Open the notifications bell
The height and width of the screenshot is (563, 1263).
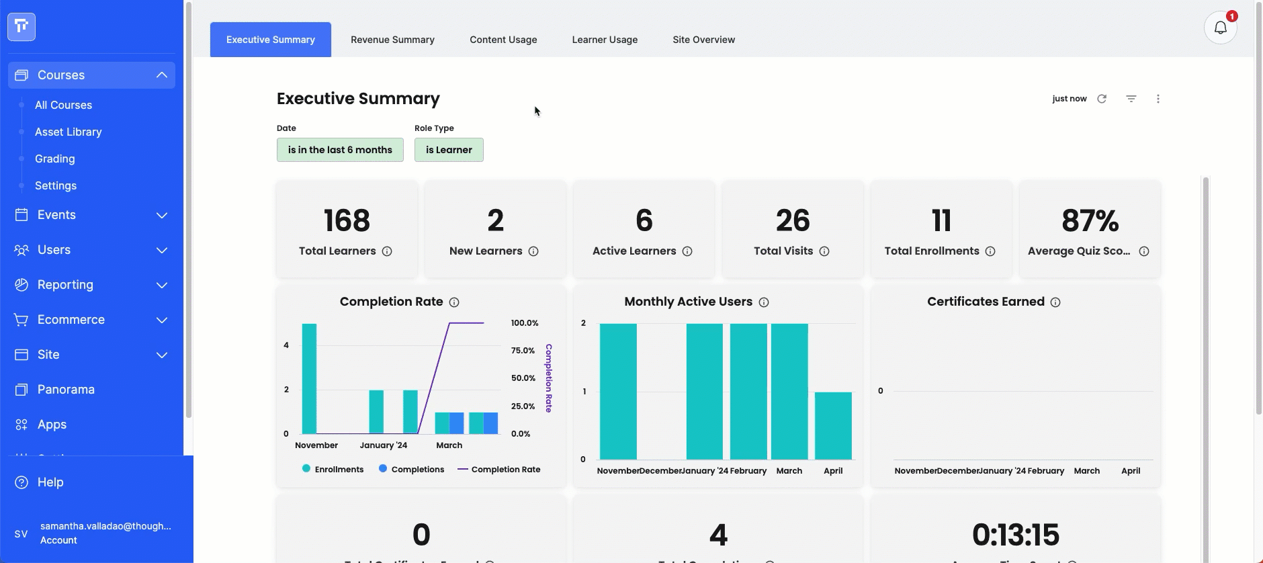(x=1220, y=28)
